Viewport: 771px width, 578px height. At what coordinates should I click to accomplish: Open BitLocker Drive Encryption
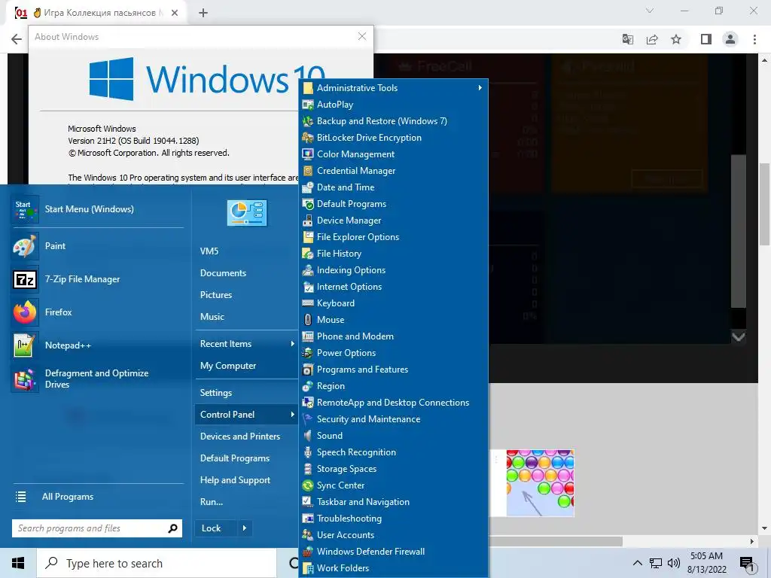click(393, 138)
